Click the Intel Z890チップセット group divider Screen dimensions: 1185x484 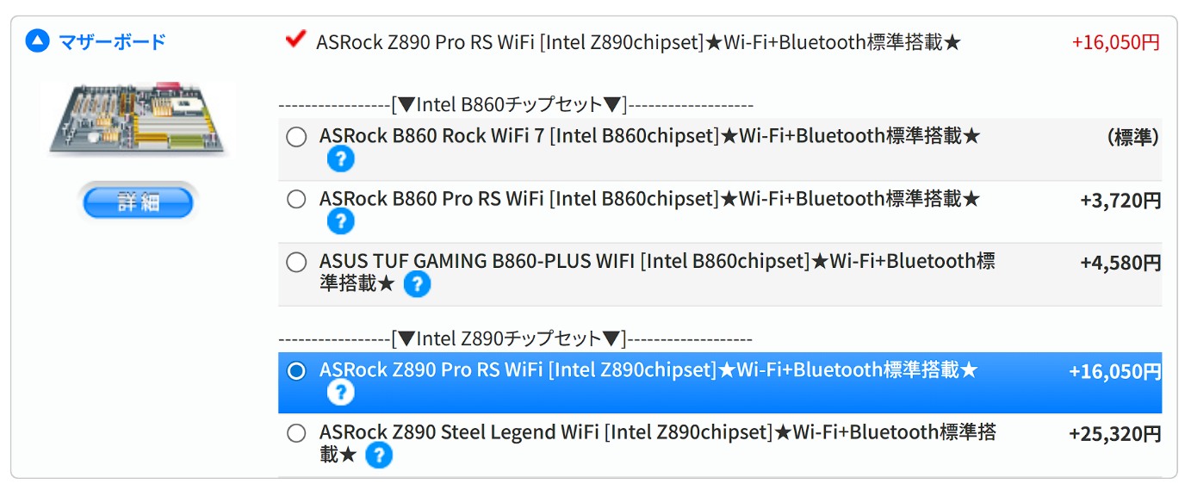514,339
